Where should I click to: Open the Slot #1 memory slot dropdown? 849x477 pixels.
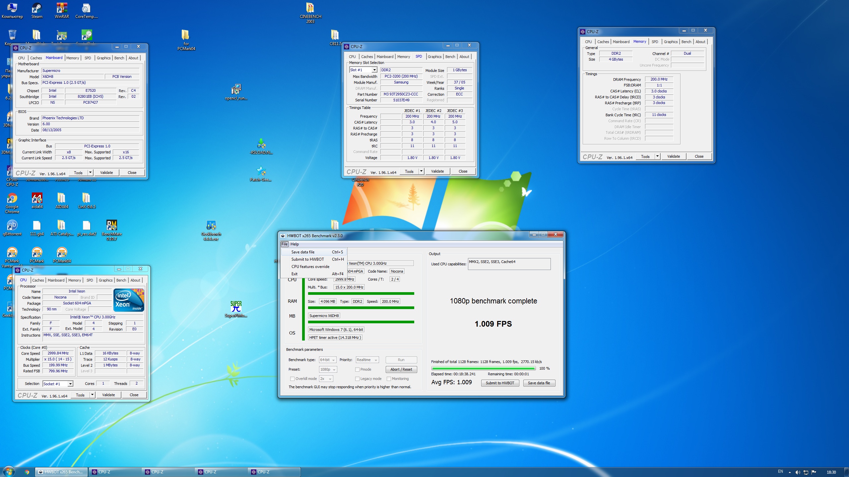pyautogui.click(x=363, y=70)
